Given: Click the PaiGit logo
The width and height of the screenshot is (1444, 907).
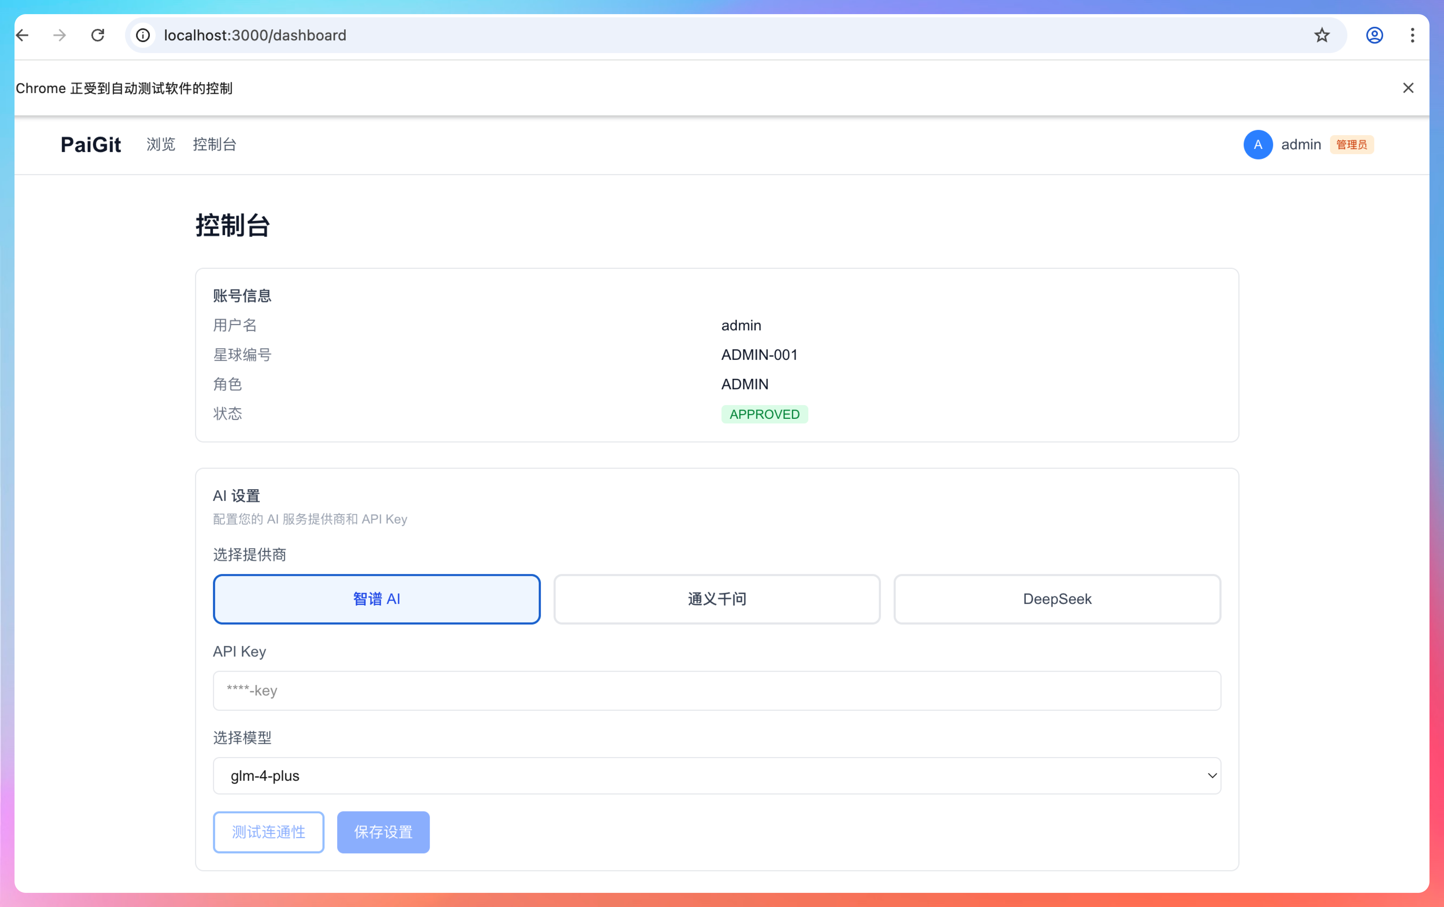Looking at the screenshot, I should (x=91, y=144).
